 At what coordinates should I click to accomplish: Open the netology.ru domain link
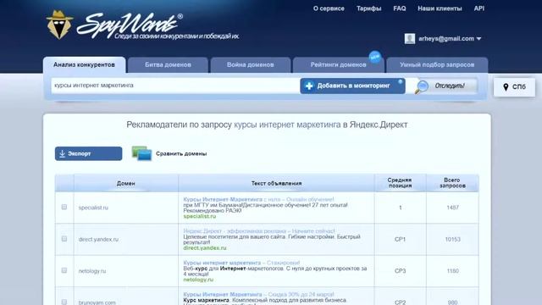(x=92, y=271)
